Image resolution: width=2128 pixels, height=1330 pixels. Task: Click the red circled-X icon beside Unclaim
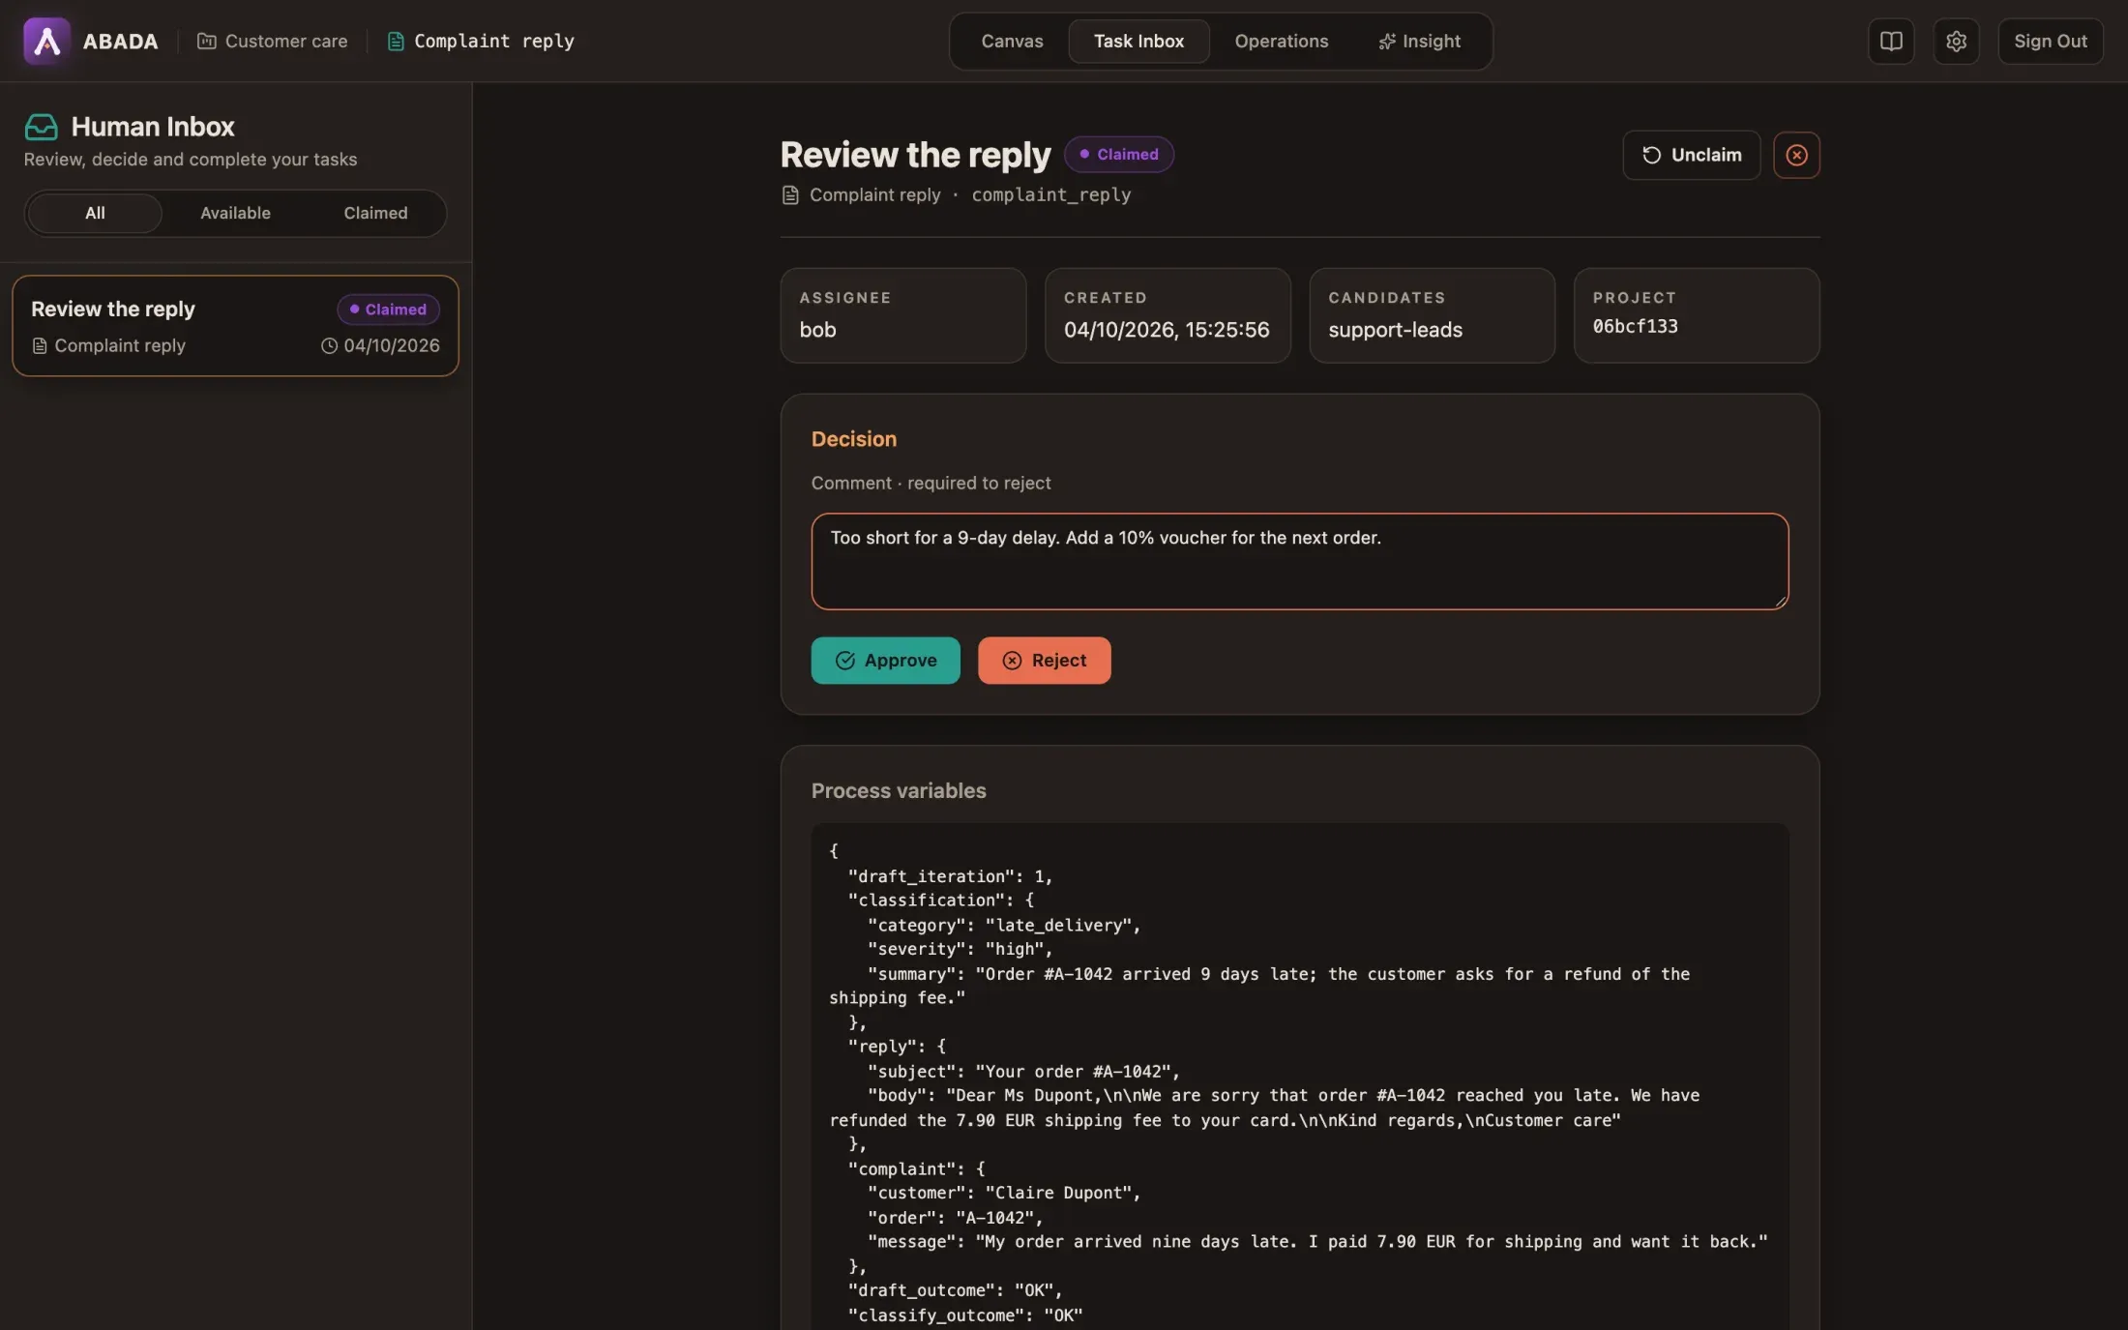pos(1796,155)
